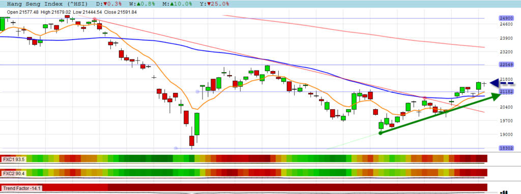521x194 pixels.
Task: Select the monthly change M: 10.0% value
Action: pos(178,4)
